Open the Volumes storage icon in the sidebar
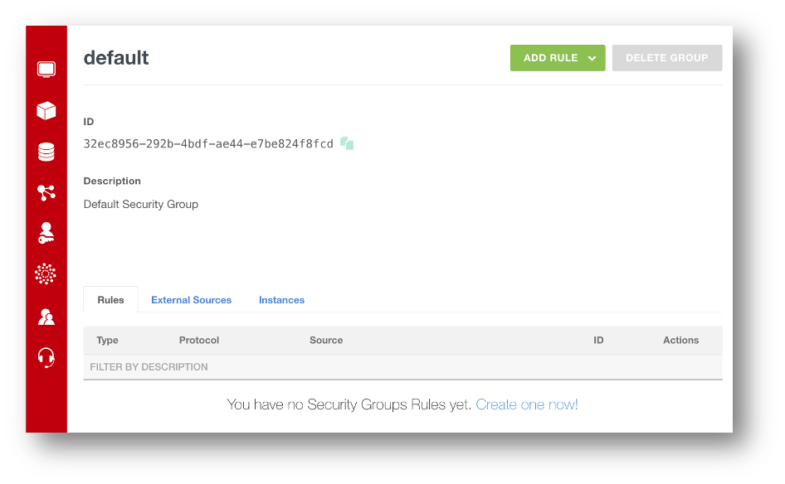Screen dimensions: 785x484 pos(46,151)
